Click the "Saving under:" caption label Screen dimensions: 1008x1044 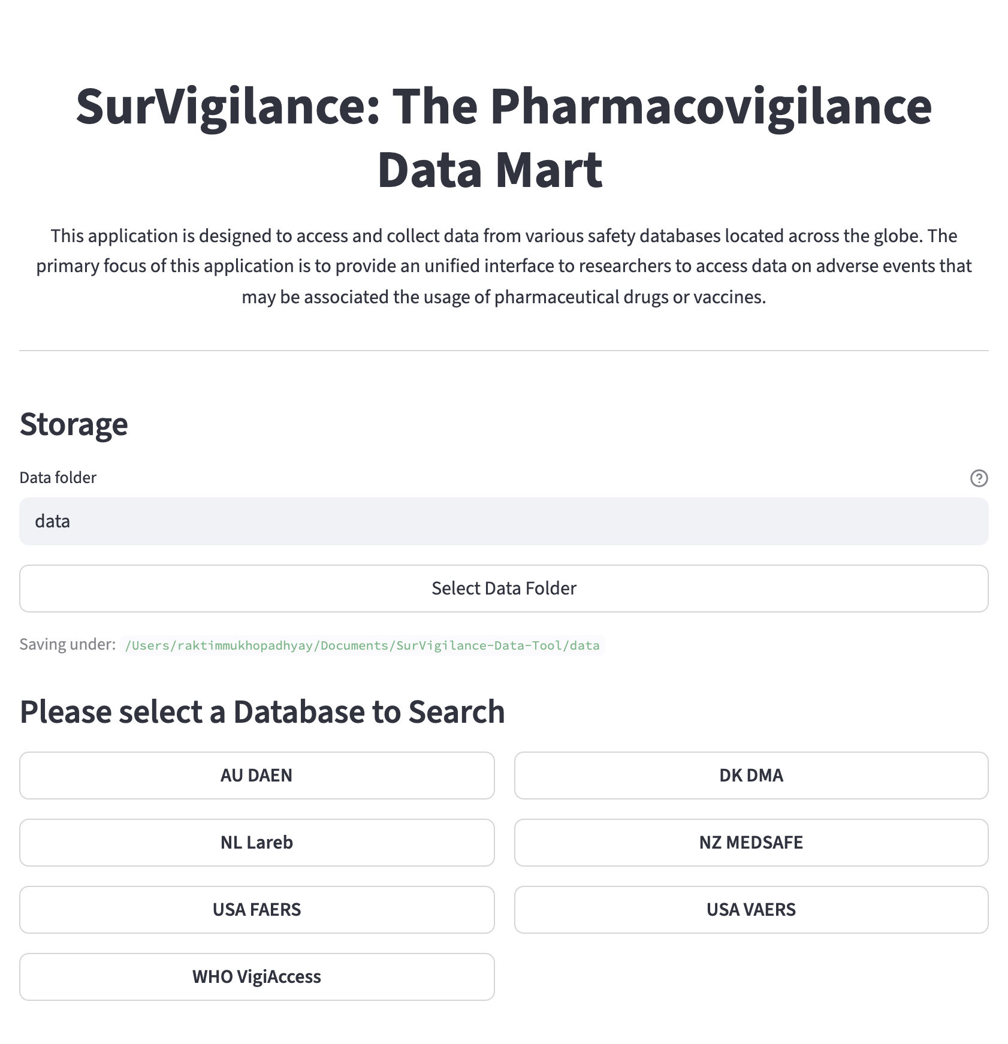click(x=67, y=644)
